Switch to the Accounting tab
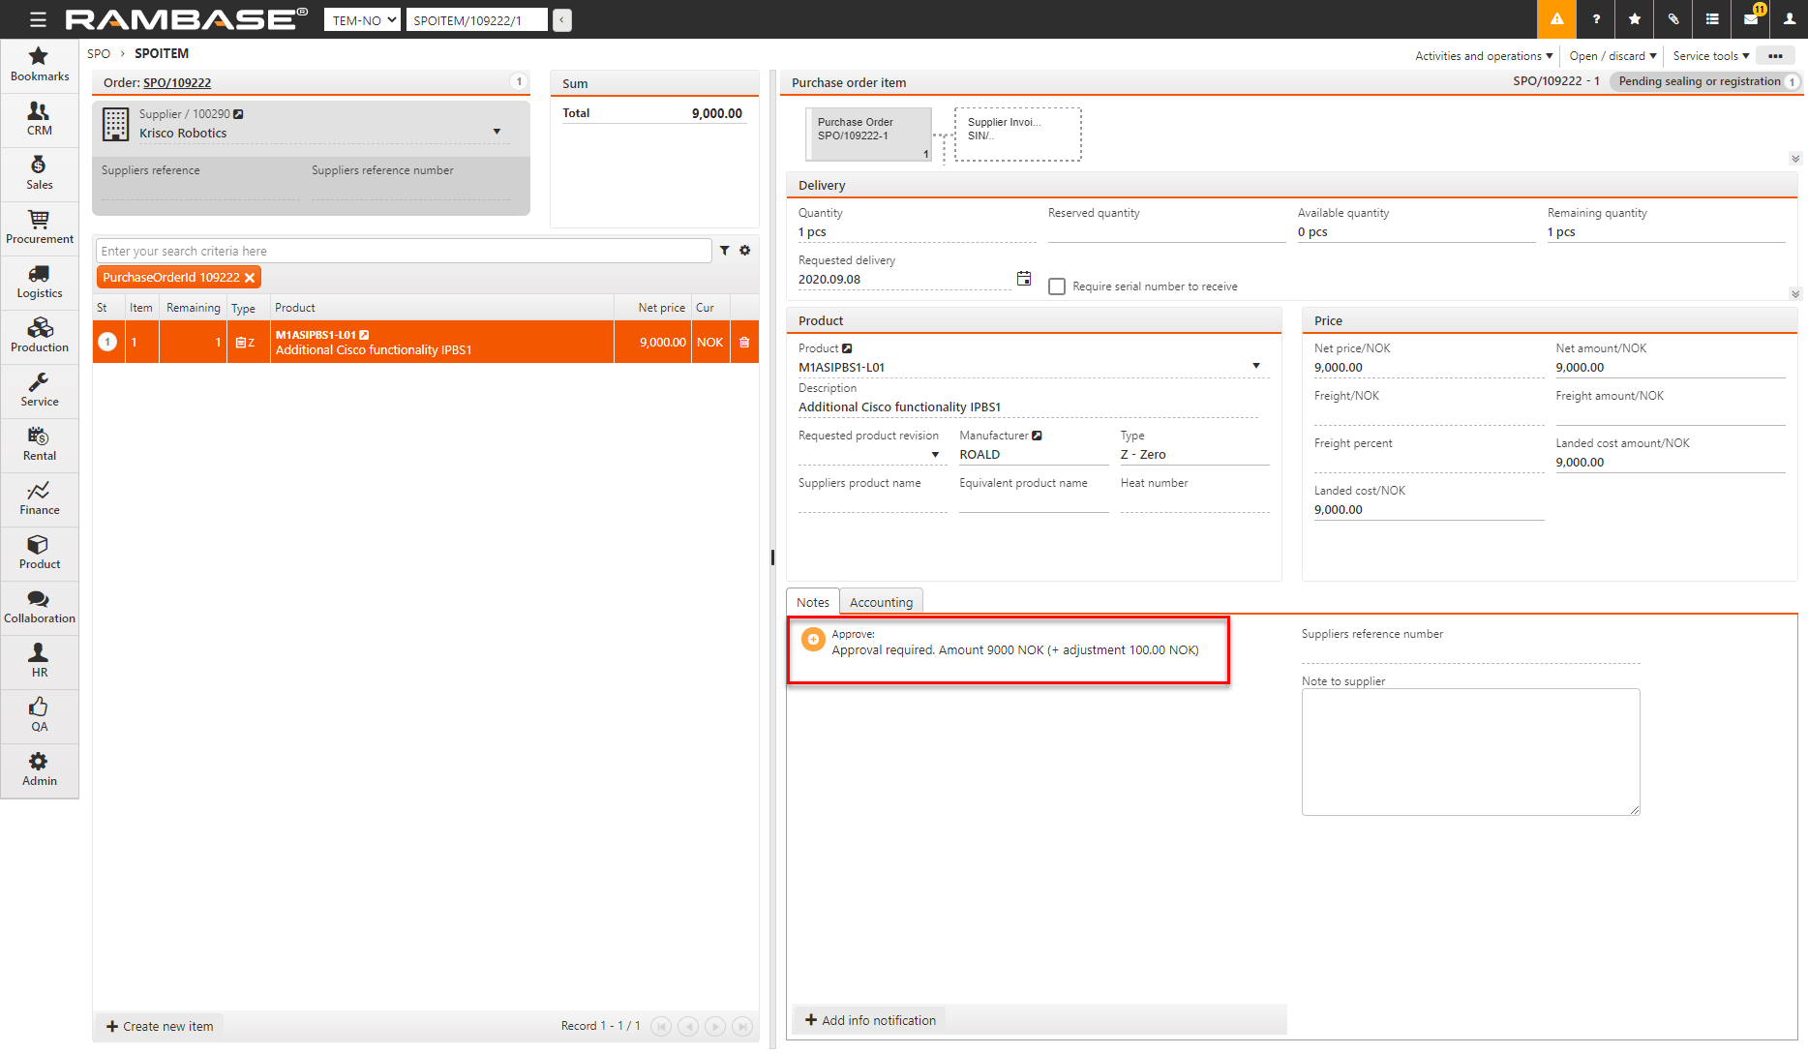This screenshot has width=1808, height=1054. 881,602
